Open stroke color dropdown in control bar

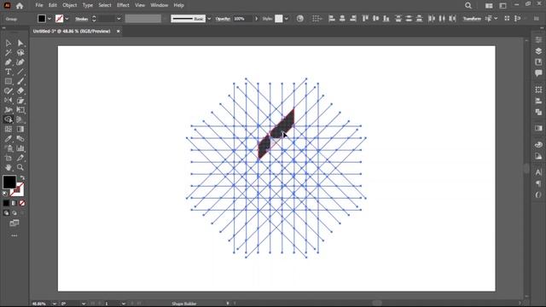coord(67,19)
